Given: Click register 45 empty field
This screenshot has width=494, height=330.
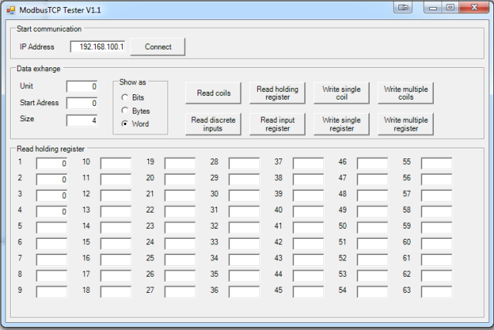Looking at the screenshot, I should pyautogui.click(x=308, y=291).
